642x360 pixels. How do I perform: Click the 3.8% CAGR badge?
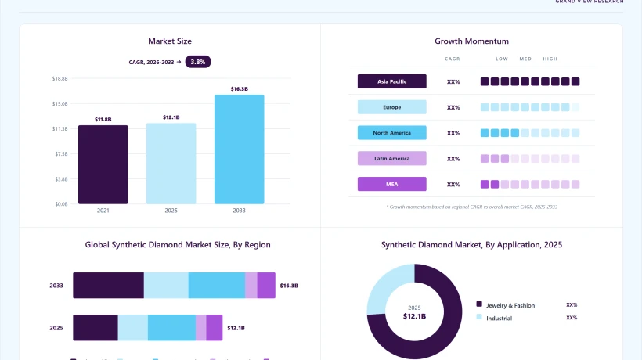click(x=198, y=62)
